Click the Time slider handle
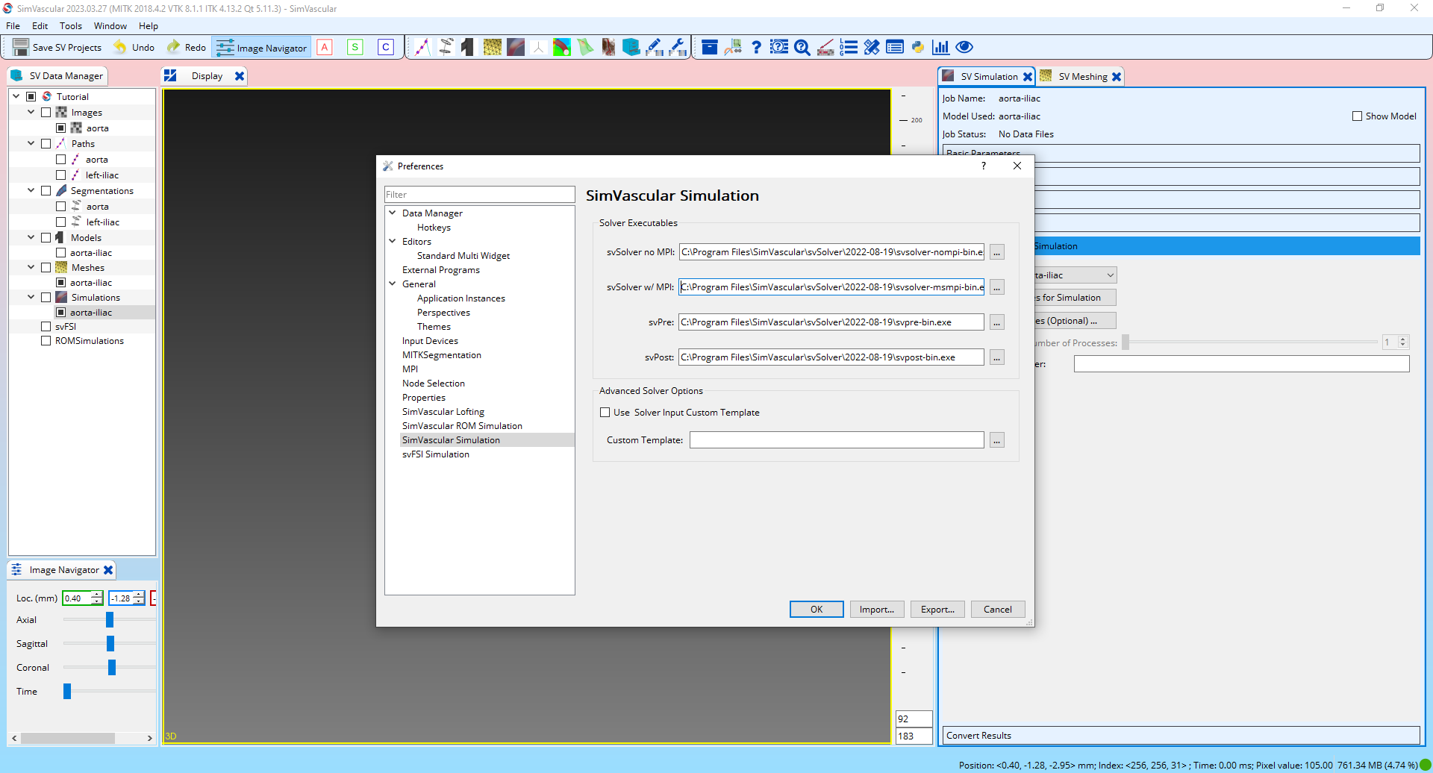 pyautogui.click(x=67, y=692)
